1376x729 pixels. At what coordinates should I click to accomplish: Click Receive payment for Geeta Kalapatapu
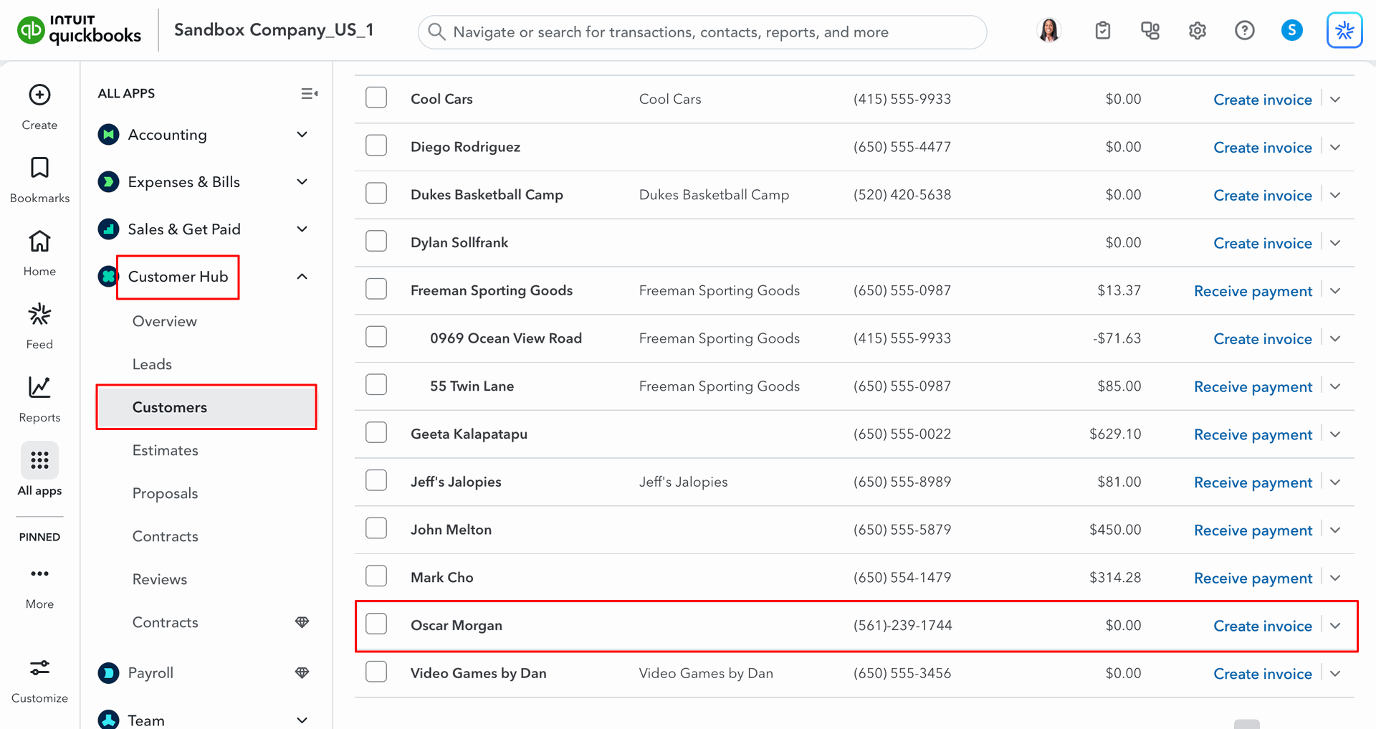coord(1253,434)
